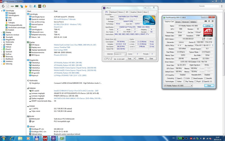Screen dimensions: 225x141
Task: Toggle the CUDA checkbox
Action: 184,78
